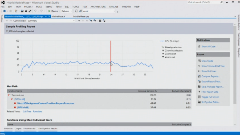Switch to the MarbleMaze.cpp tab
The image size is (240, 135).
81,17
